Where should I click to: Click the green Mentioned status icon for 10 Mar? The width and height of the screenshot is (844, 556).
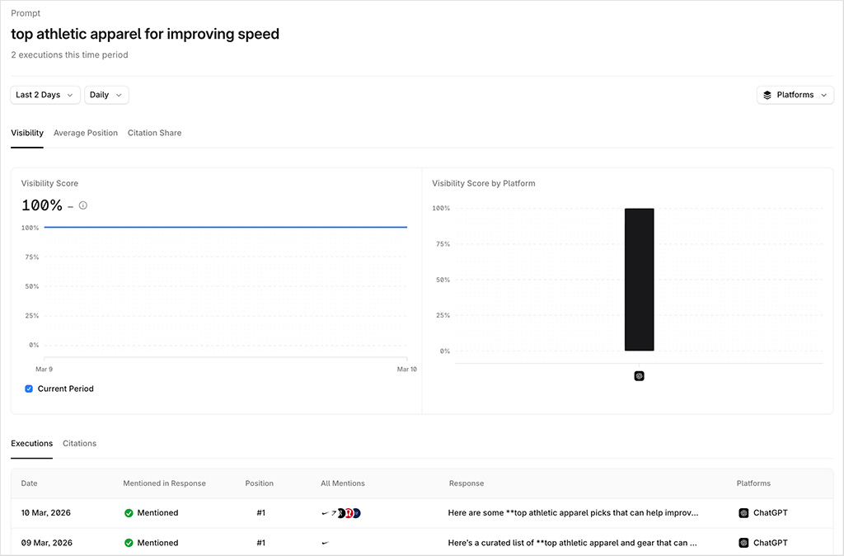pyautogui.click(x=129, y=512)
